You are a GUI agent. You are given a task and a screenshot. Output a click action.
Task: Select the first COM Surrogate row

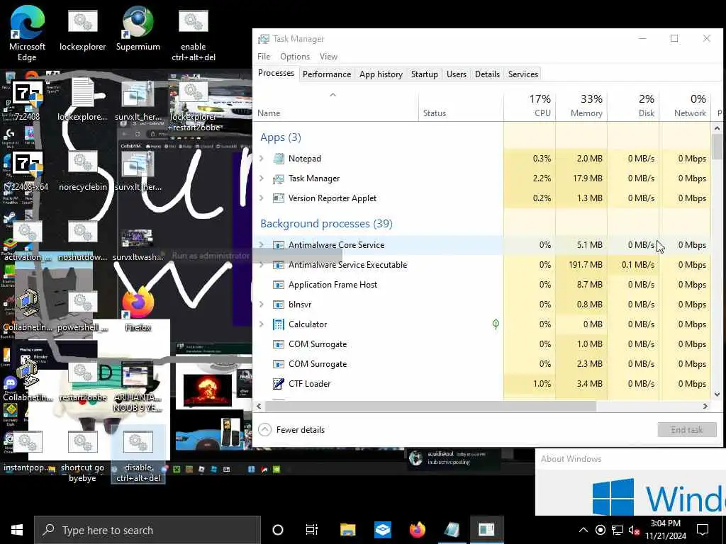[483, 344]
